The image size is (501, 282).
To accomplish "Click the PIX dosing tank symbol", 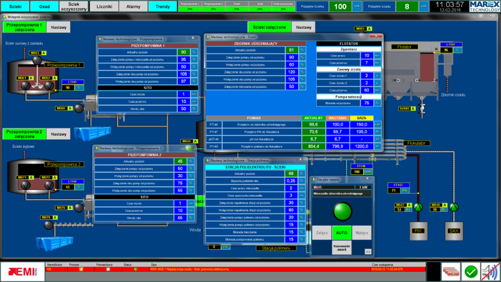I will click(x=417, y=231).
